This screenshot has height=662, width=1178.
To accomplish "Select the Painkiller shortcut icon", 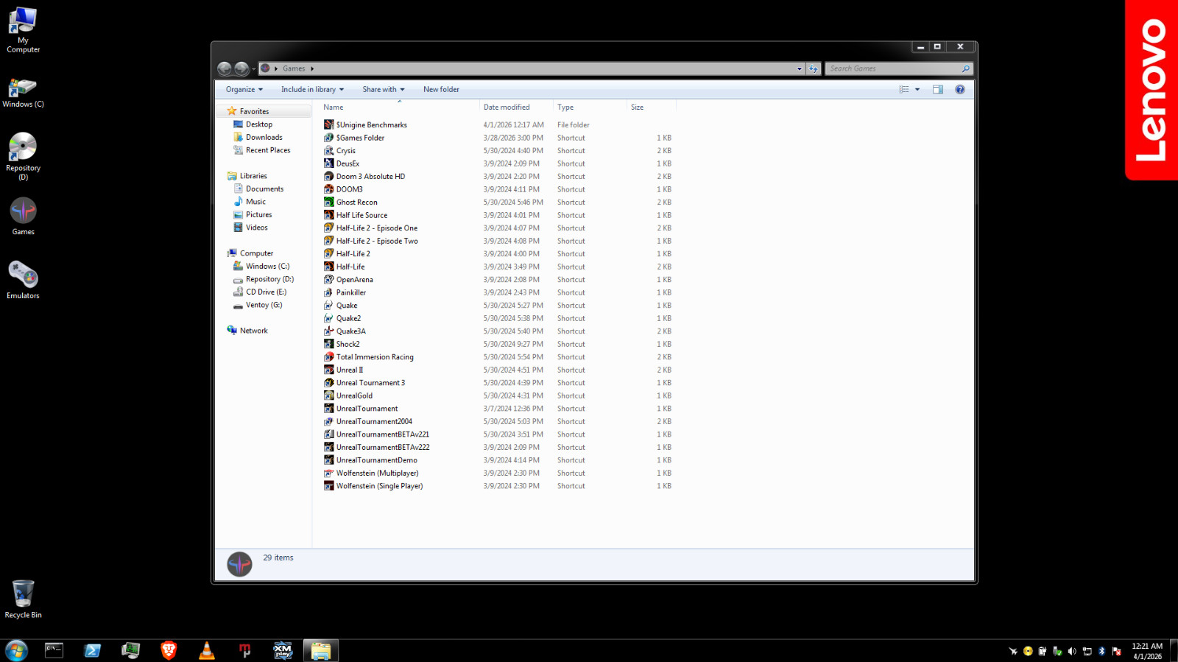I will [329, 292].
